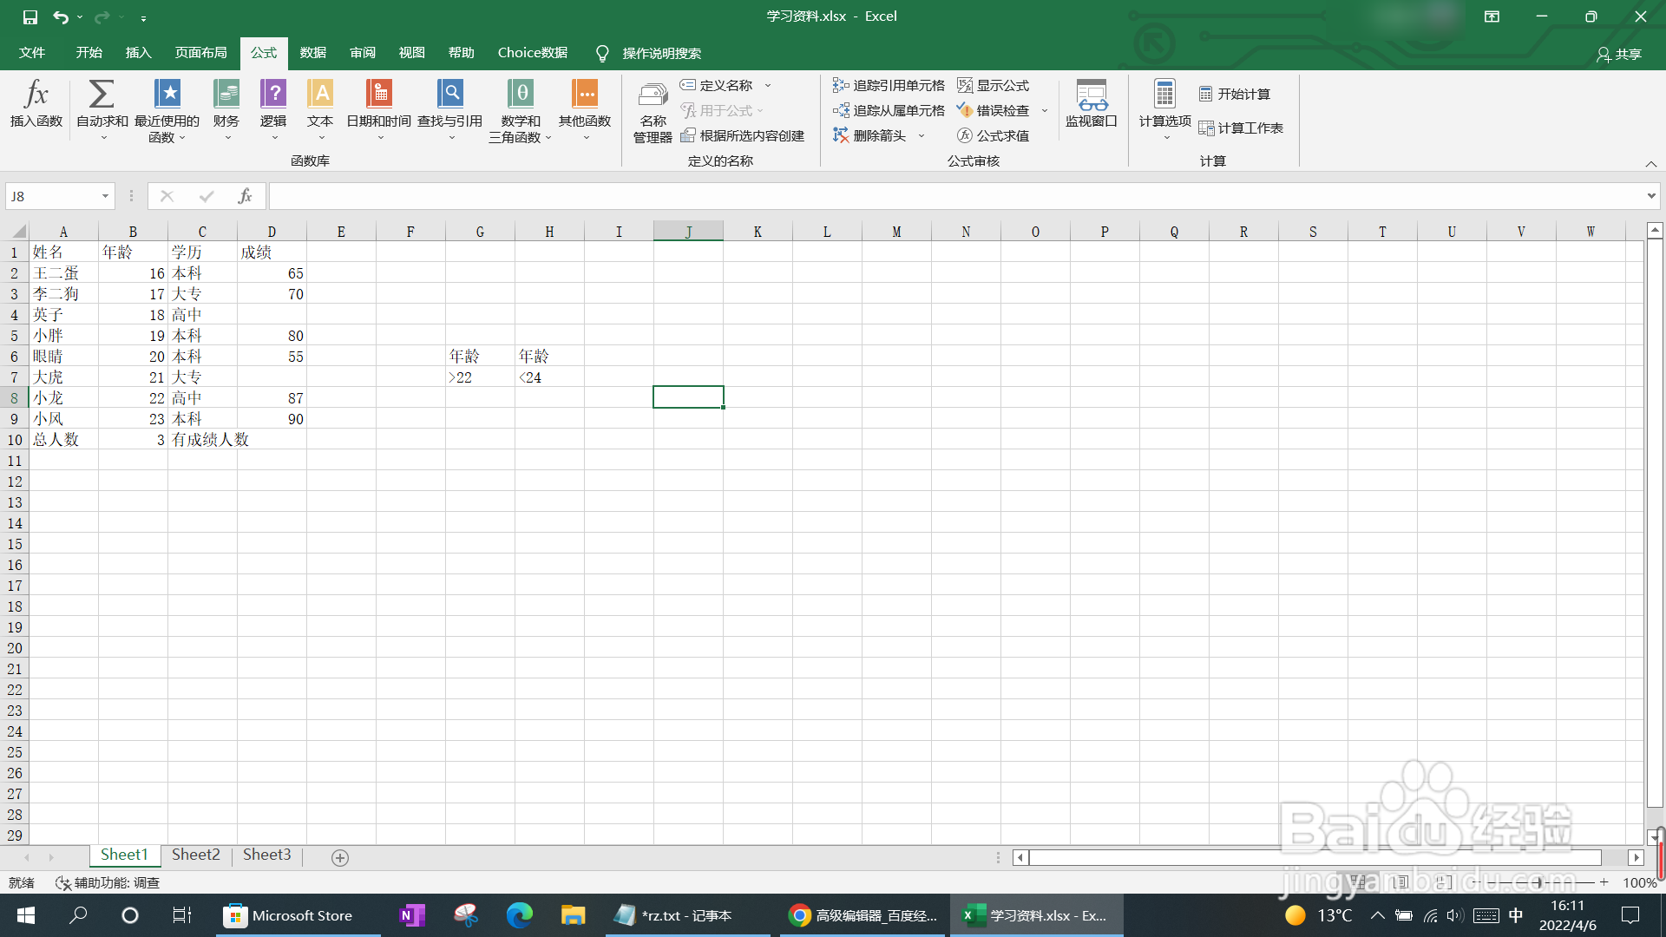Open Date and Time (日期和时间) functions
This screenshot has width=1666, height=937.
[379, 109]
